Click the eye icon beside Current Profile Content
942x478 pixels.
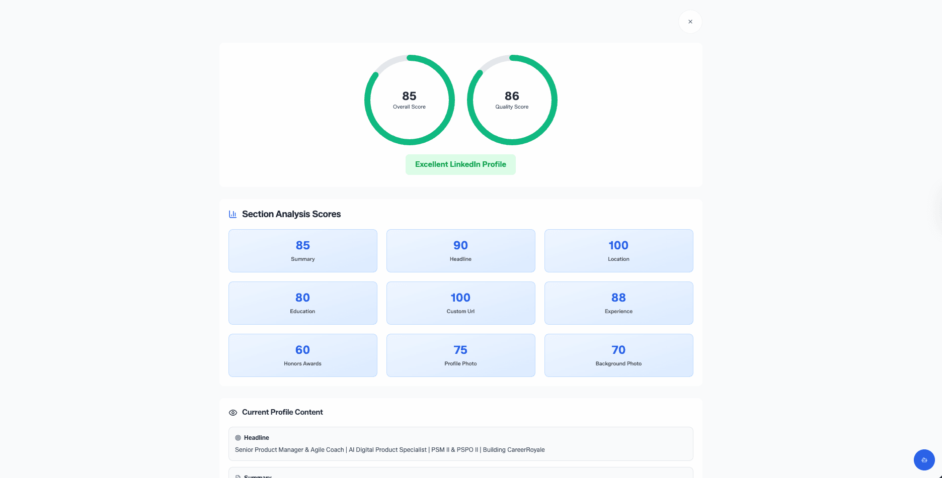[x=232, y=413]
